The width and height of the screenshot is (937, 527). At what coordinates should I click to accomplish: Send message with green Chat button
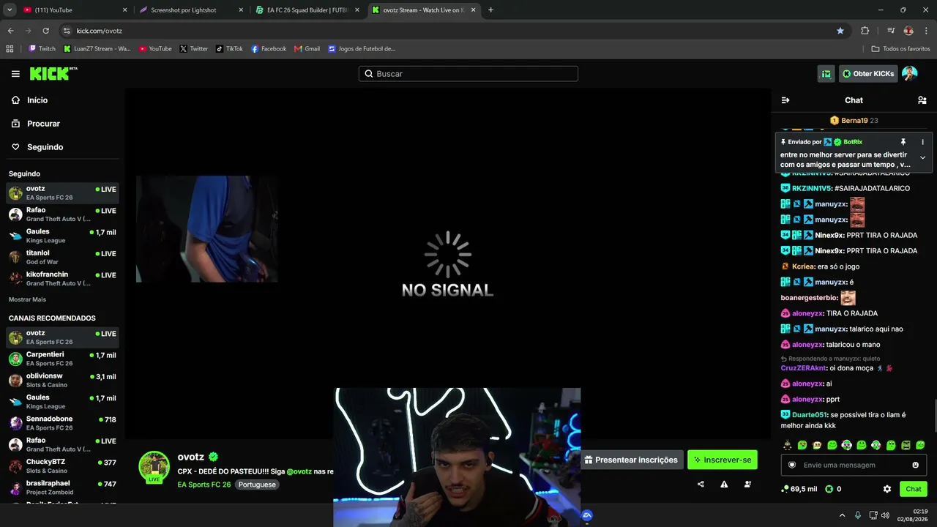pyautogui.click(x=914, y=489)
